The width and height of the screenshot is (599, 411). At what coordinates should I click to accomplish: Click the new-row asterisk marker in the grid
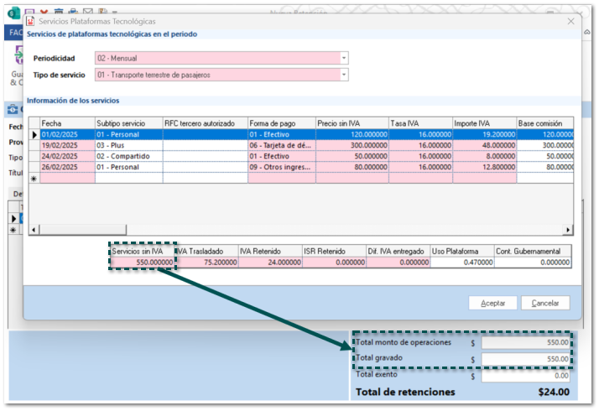[x=34, y=179]
